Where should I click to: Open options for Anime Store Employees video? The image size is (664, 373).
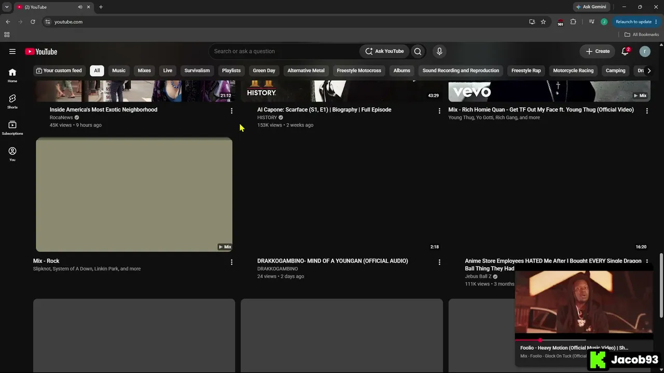pos(647,261)
